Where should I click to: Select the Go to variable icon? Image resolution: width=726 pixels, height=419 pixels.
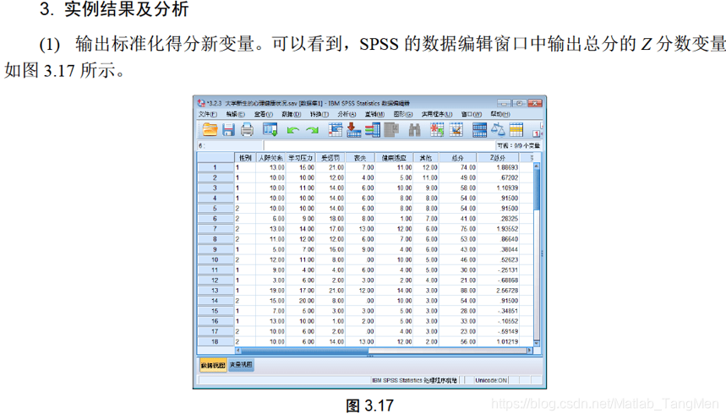[x=354, y=129]
